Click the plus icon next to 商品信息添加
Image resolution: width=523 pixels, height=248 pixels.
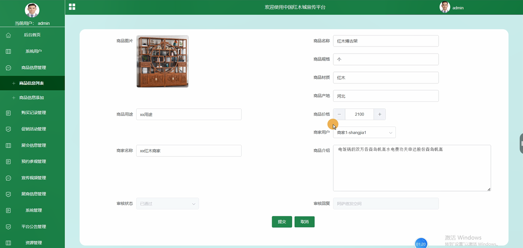coord(14,98)
